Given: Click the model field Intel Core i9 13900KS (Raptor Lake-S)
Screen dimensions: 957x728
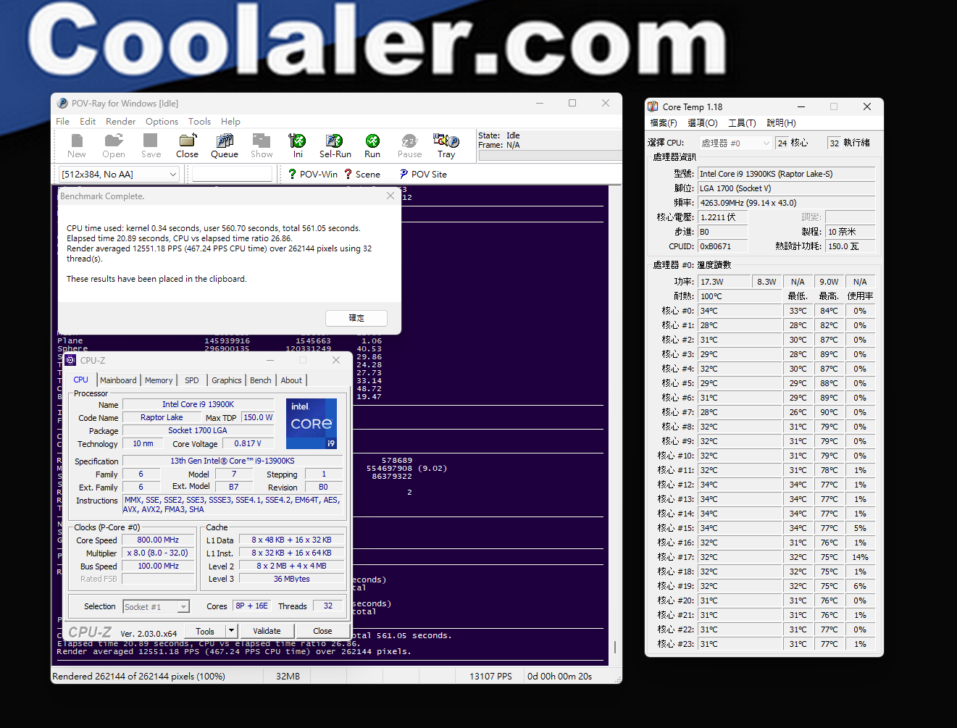Looking at the screenshot, I should click(x=786, y=174).
